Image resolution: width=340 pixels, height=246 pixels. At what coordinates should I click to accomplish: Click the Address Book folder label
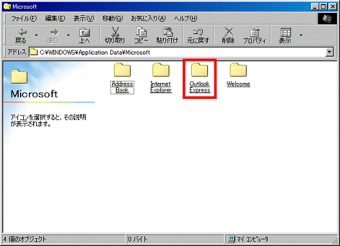(x=122, y=87)
